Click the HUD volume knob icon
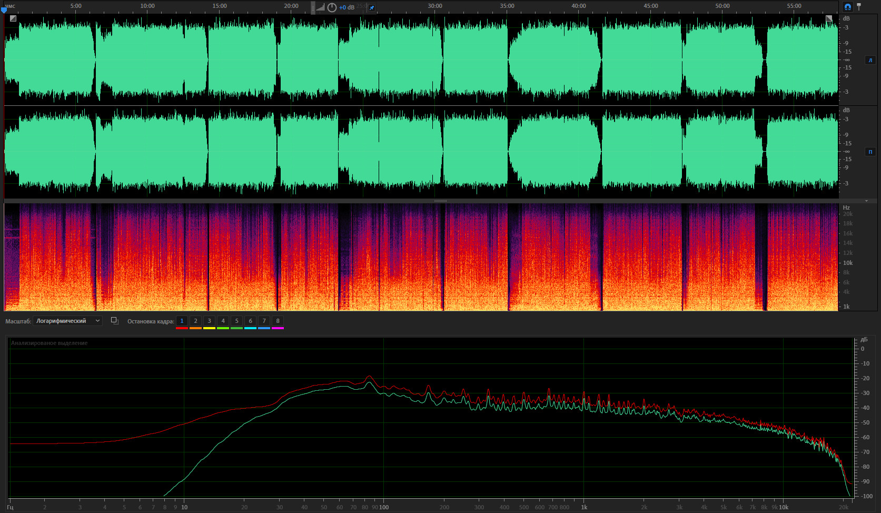 click(332, 7)
